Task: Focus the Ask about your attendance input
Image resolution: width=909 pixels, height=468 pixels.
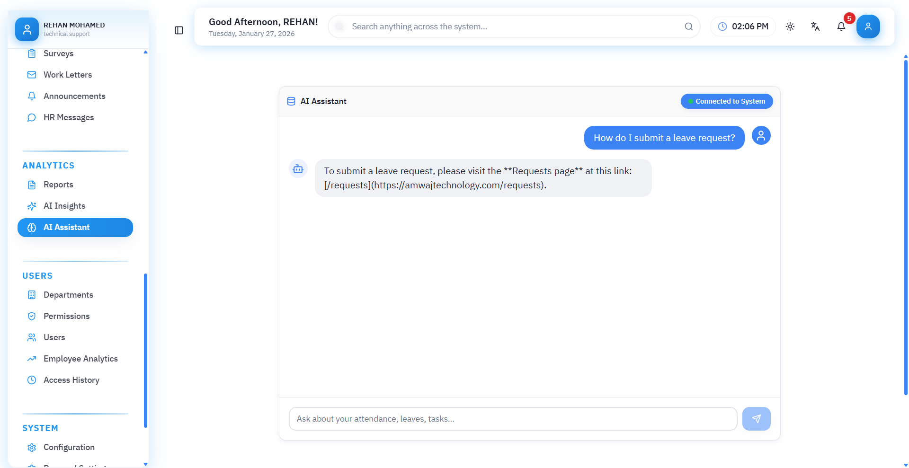Action: click(x=513, y=419)
